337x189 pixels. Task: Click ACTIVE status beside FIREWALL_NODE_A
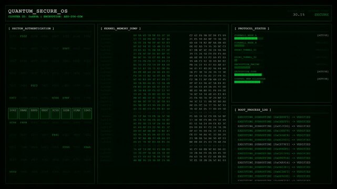click(x=323, y=35)
